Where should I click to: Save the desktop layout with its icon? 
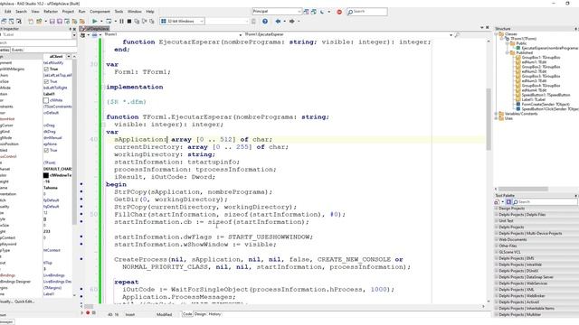[x=306, y=12]
